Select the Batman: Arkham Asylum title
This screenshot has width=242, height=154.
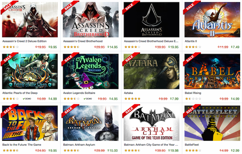coord(79,145)
